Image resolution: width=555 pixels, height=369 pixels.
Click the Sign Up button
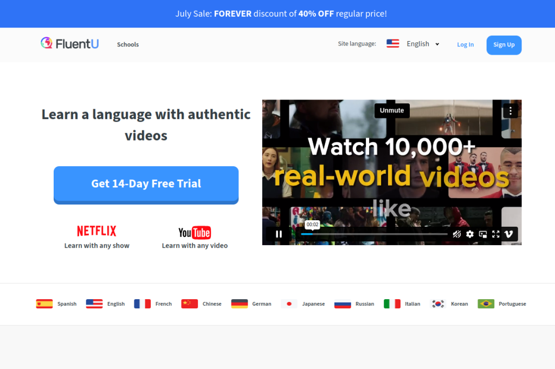click(x=504, y=45)
